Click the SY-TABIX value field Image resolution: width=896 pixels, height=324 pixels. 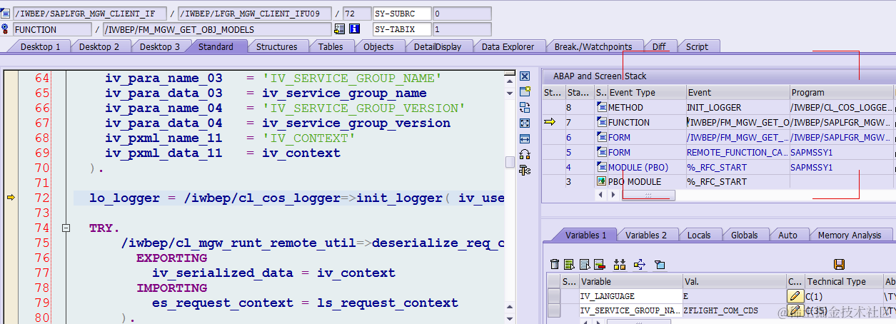pyautogui.click(x=462, y=29)
